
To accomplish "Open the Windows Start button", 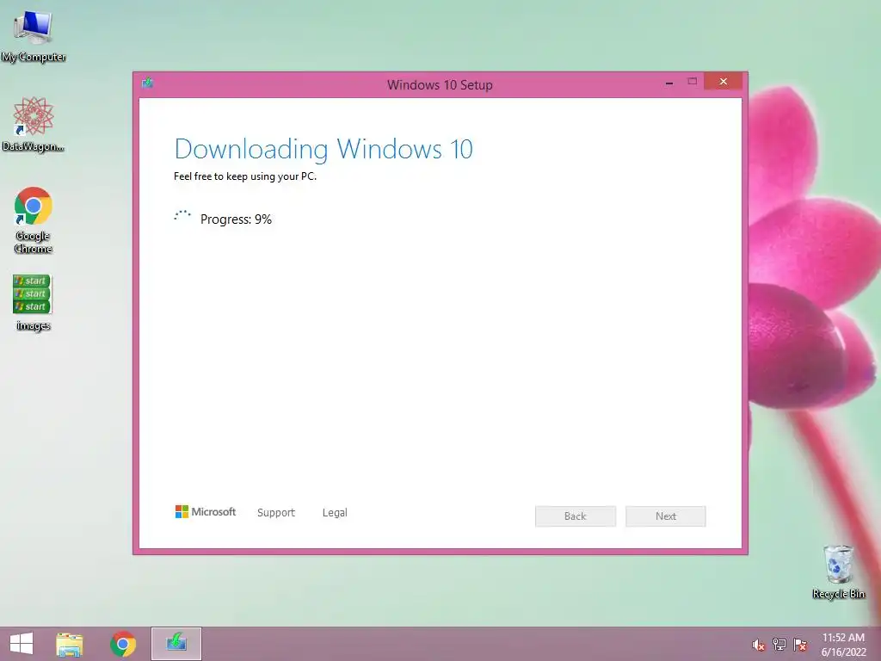I will (22, 644).
